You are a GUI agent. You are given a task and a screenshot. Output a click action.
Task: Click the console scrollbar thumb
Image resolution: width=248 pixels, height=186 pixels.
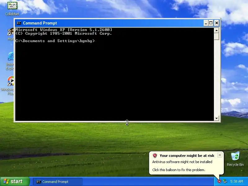(216, 36)
